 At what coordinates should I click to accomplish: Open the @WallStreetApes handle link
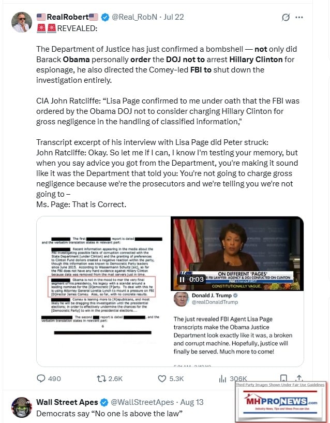(x=142, y=402)
